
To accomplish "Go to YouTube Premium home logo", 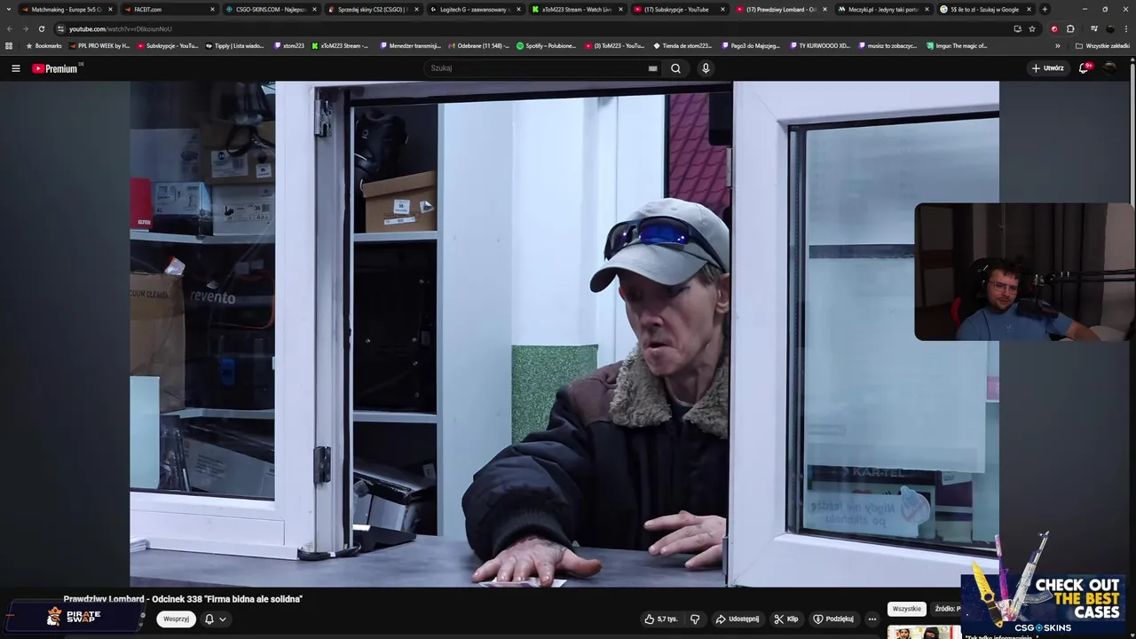I will pyautogui.click(x=57, y=68).
